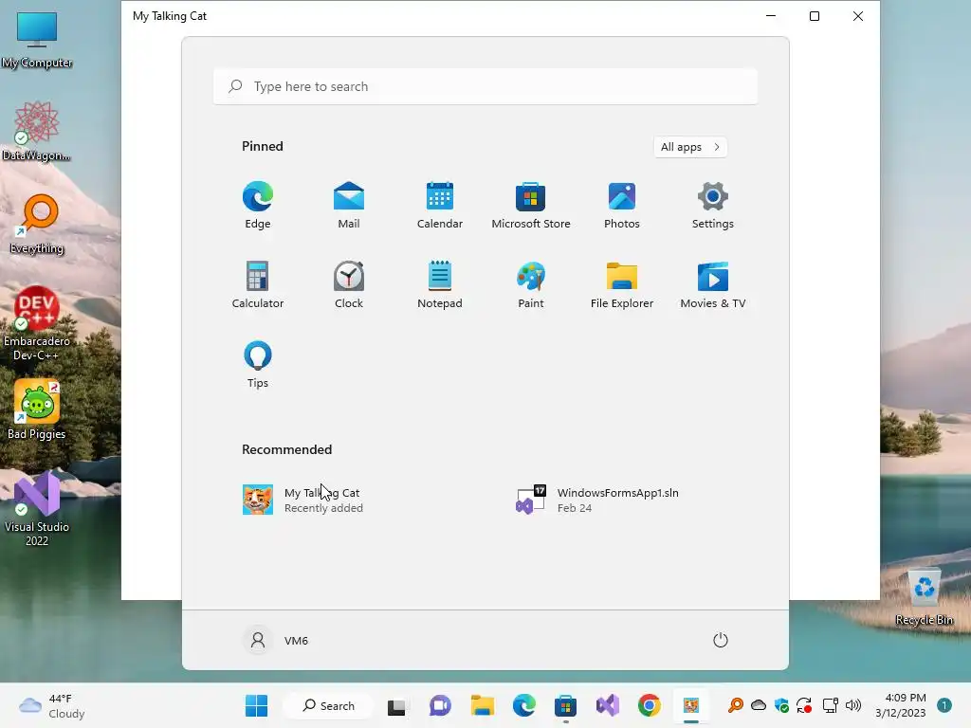Launch the Calculator app
This screenshot has height=728, width=971.
(x=258, y=284)
